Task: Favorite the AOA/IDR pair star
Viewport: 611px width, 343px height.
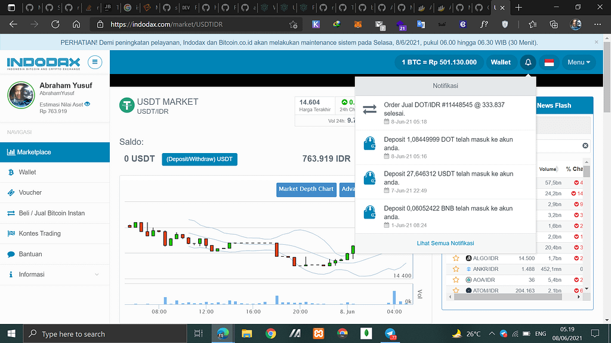Action: [456, 280]
